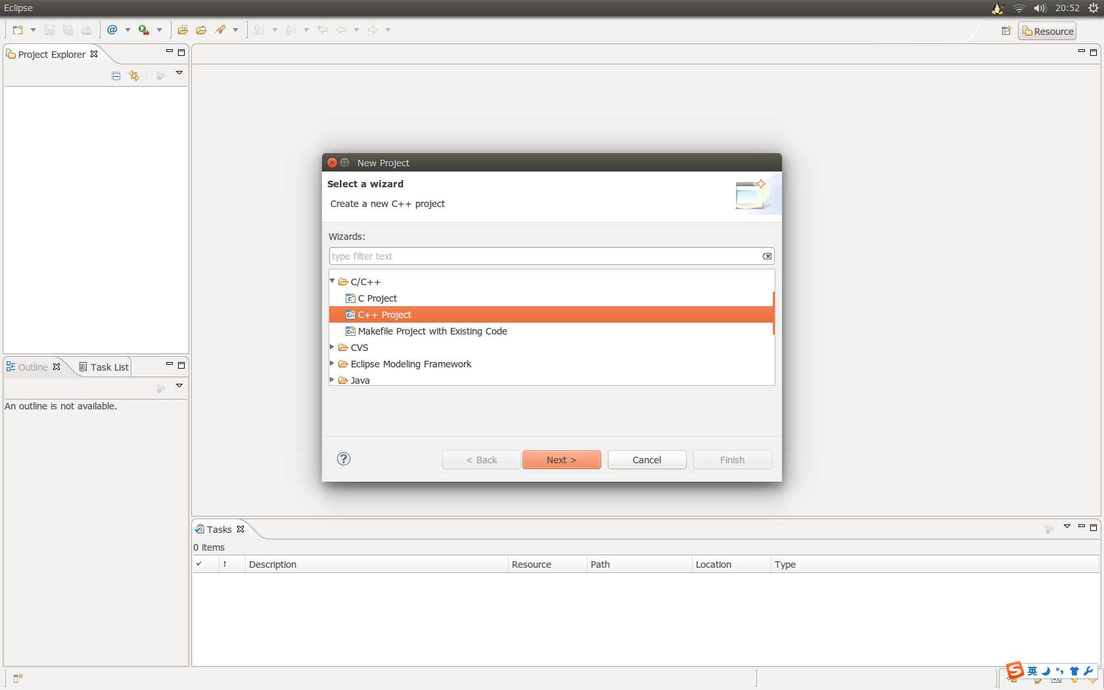Expand the Eclipse Modeling Framework folder
1104x690 pixels.
click(333, 363)
